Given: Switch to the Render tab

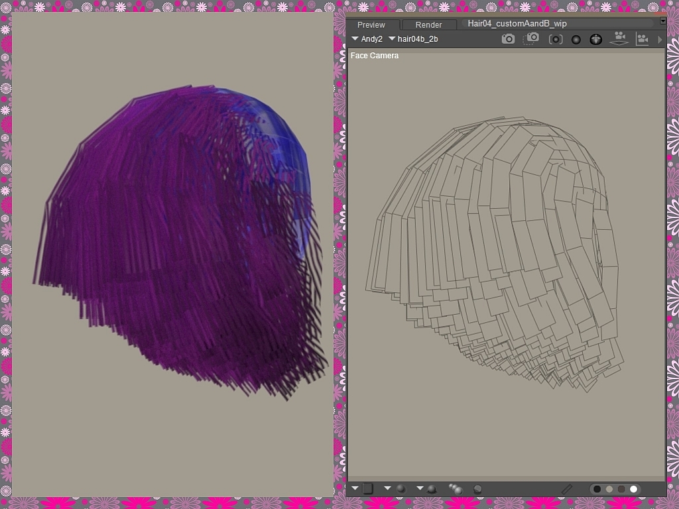Looking at the screenshot, I should (x=428, y=25).
